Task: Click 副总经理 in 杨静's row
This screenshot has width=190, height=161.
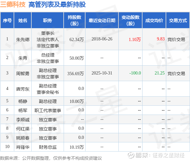Action: [47, 101]
